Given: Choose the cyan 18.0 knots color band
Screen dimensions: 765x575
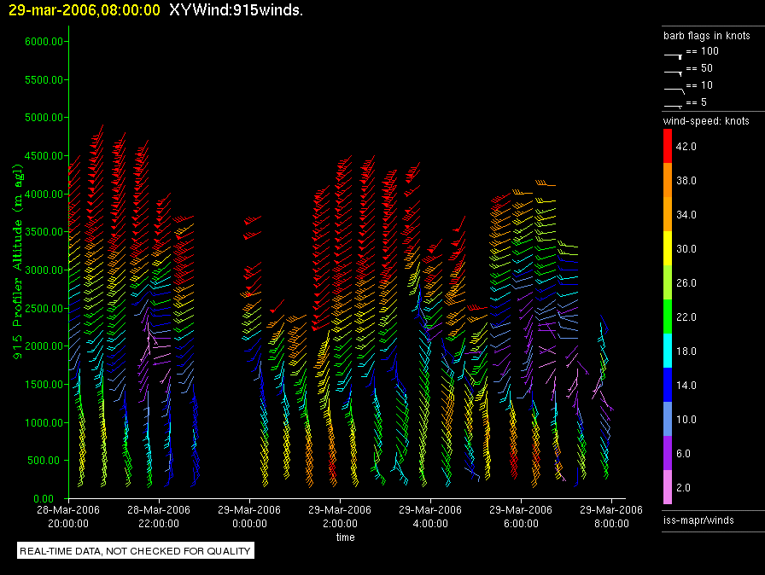Looking at the screenshot, I should tap(668, 351).
